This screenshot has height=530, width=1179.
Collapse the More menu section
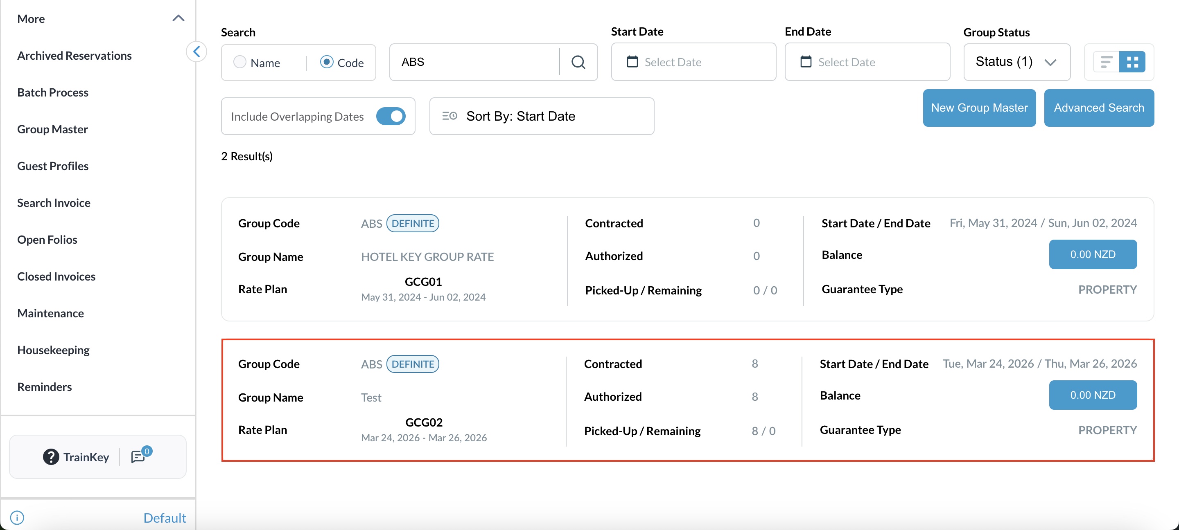[178, 18]
